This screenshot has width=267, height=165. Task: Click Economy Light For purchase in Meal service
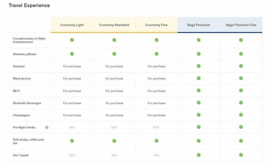coord(72,78)
